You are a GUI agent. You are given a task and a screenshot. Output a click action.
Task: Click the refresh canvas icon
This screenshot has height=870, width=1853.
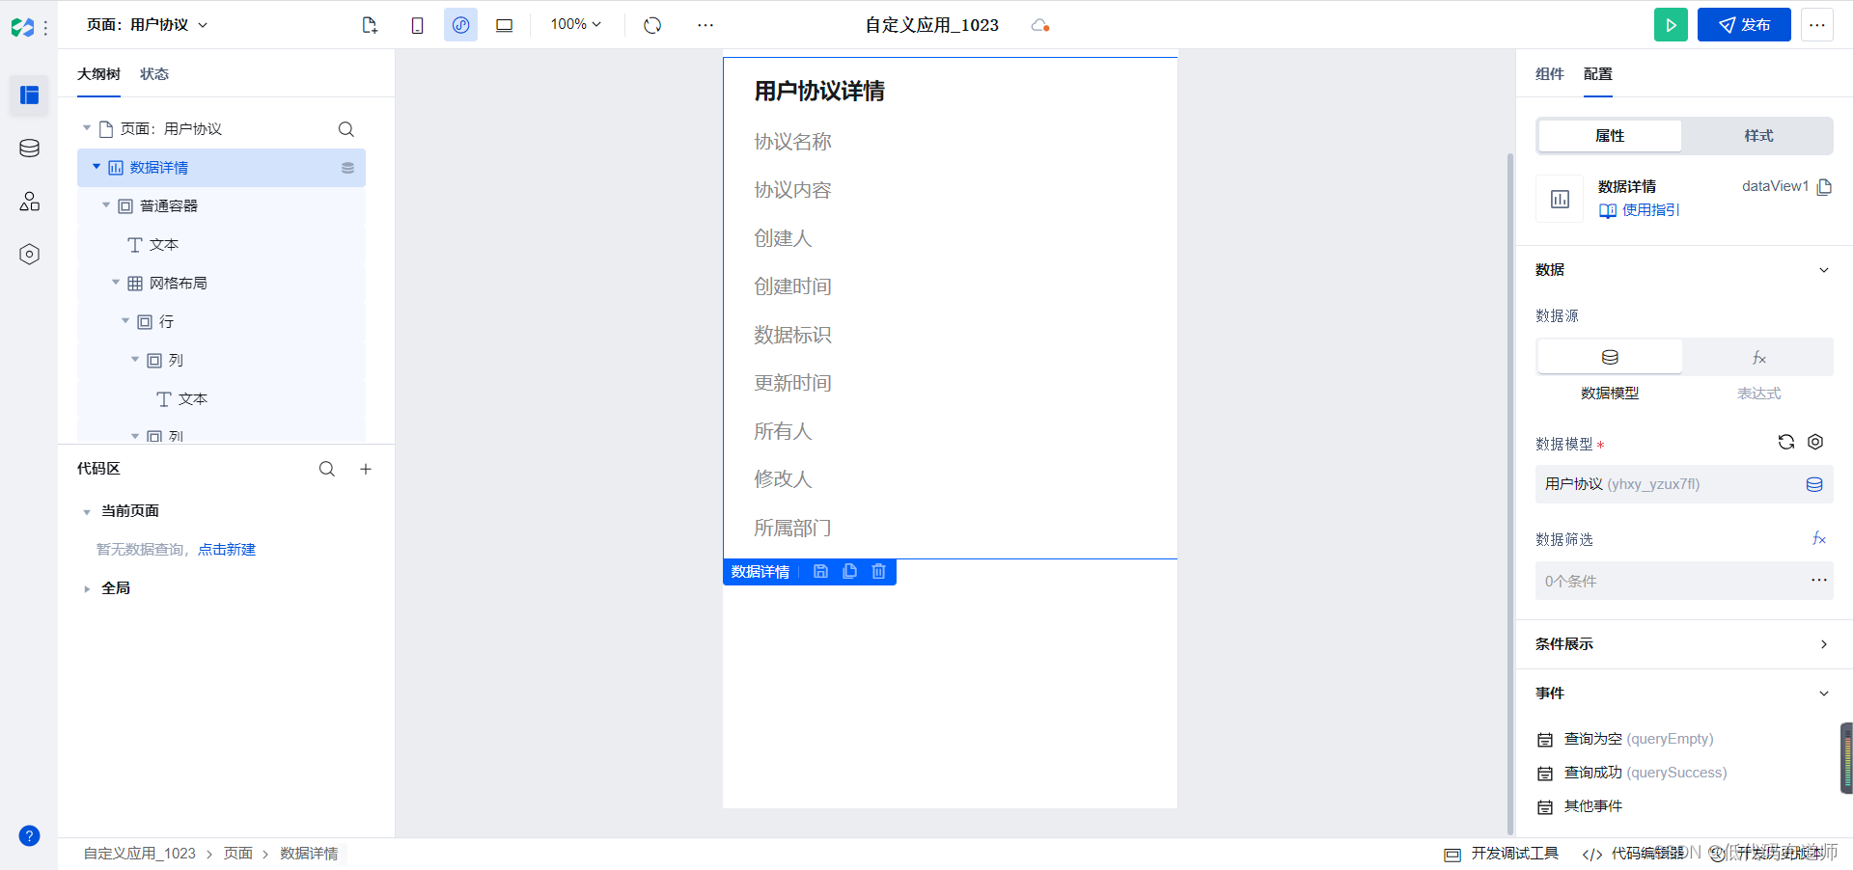coord(652,25)
